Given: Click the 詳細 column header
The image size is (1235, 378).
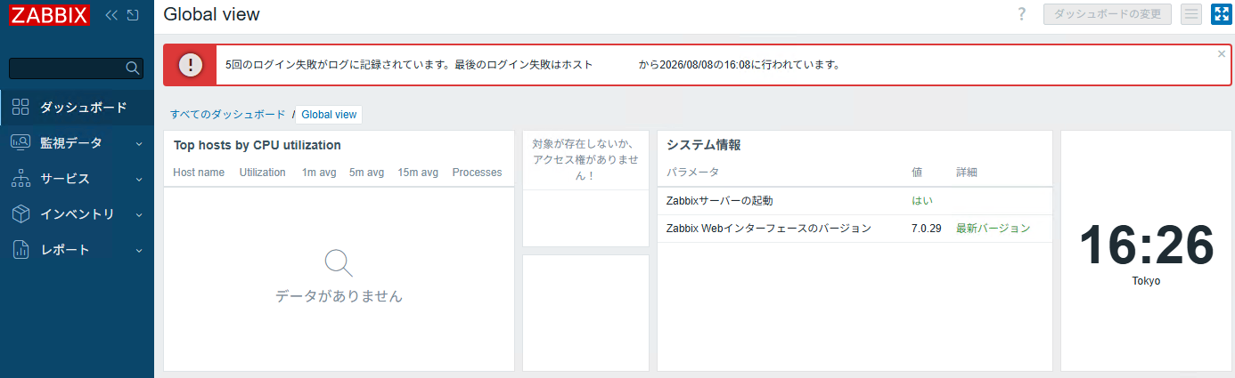Looking at the screenshot, I should tap(967, 173).
